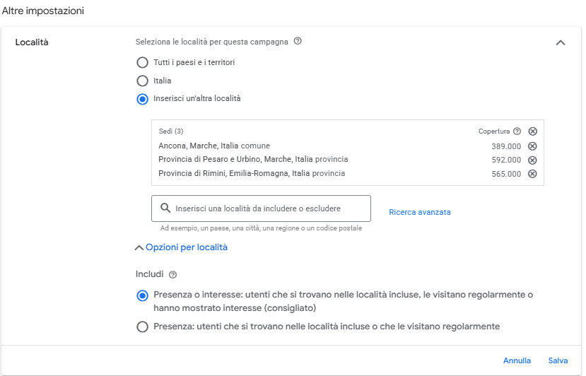The height and width of the screenshot is (376, 586).
Task: Remove Provincia di Pesaro e Urbino location
Action: [x=533, y=160]
